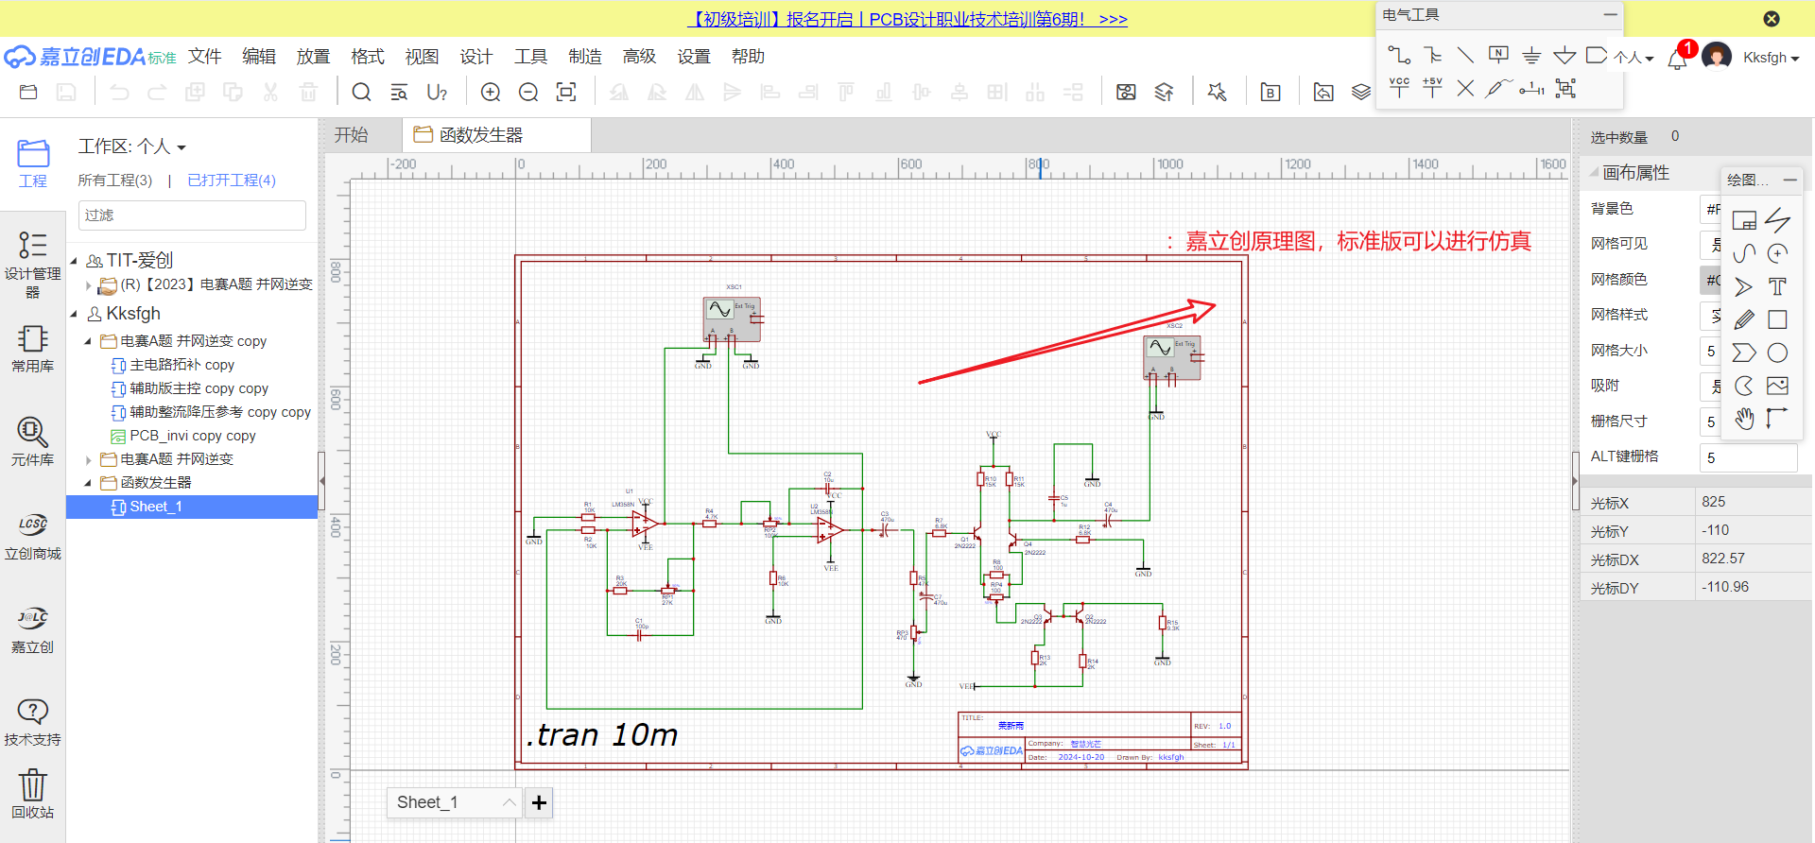
Task: Place the VCC power flag
Action: coord(1399,88)
